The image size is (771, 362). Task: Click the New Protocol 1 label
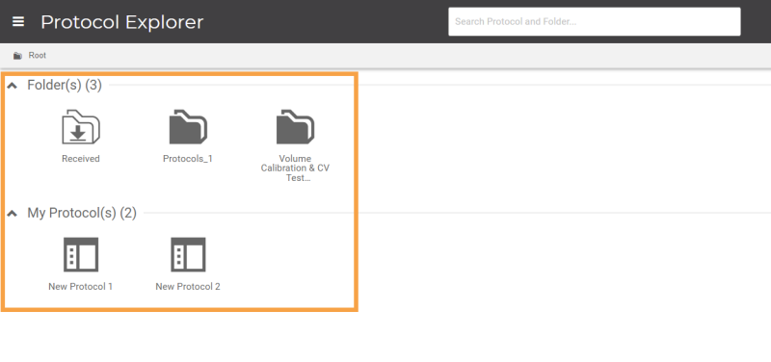[81, 286]
